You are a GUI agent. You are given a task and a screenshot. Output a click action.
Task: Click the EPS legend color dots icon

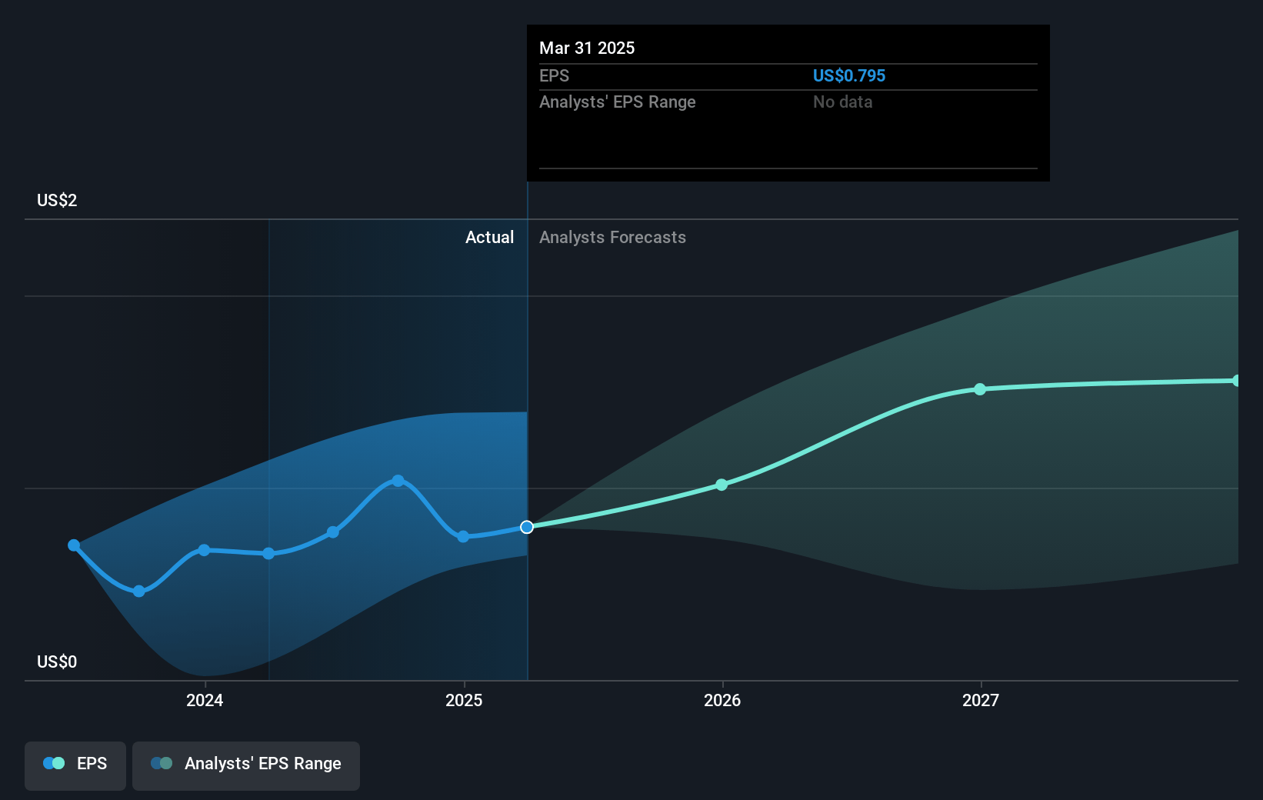tap(54, 763)
